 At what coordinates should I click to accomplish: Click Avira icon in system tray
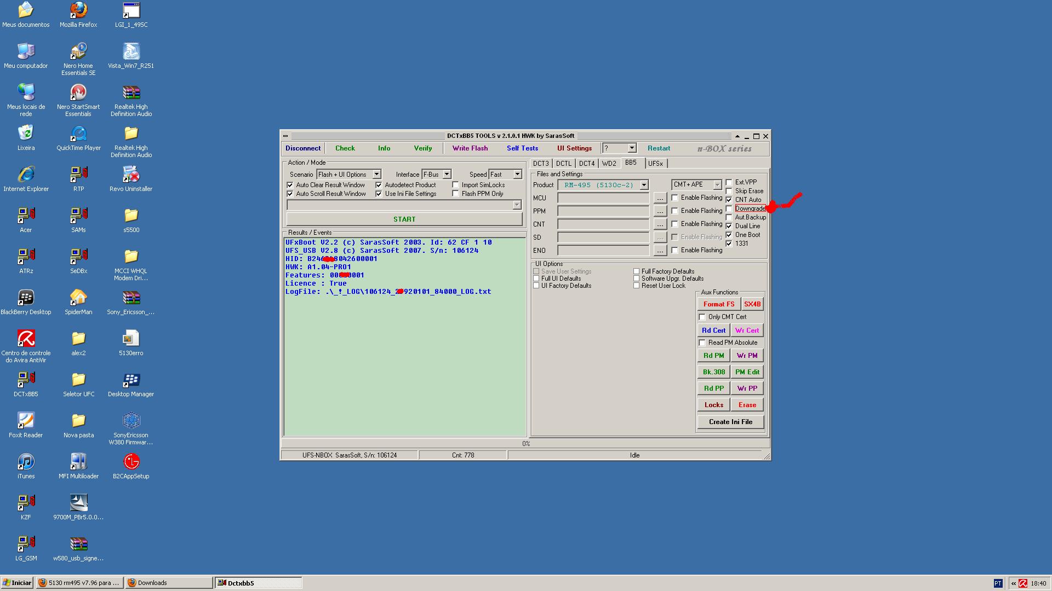1023,583
